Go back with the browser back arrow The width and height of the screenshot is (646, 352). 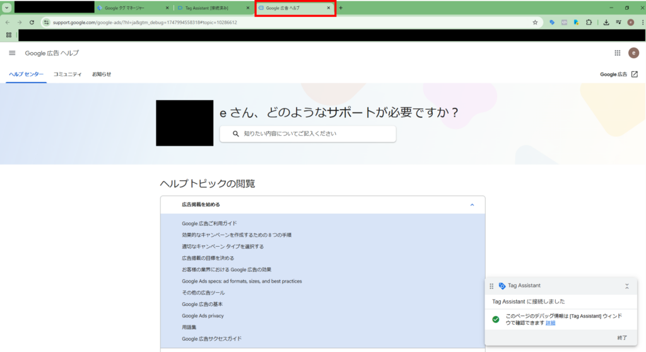(8, 22)
